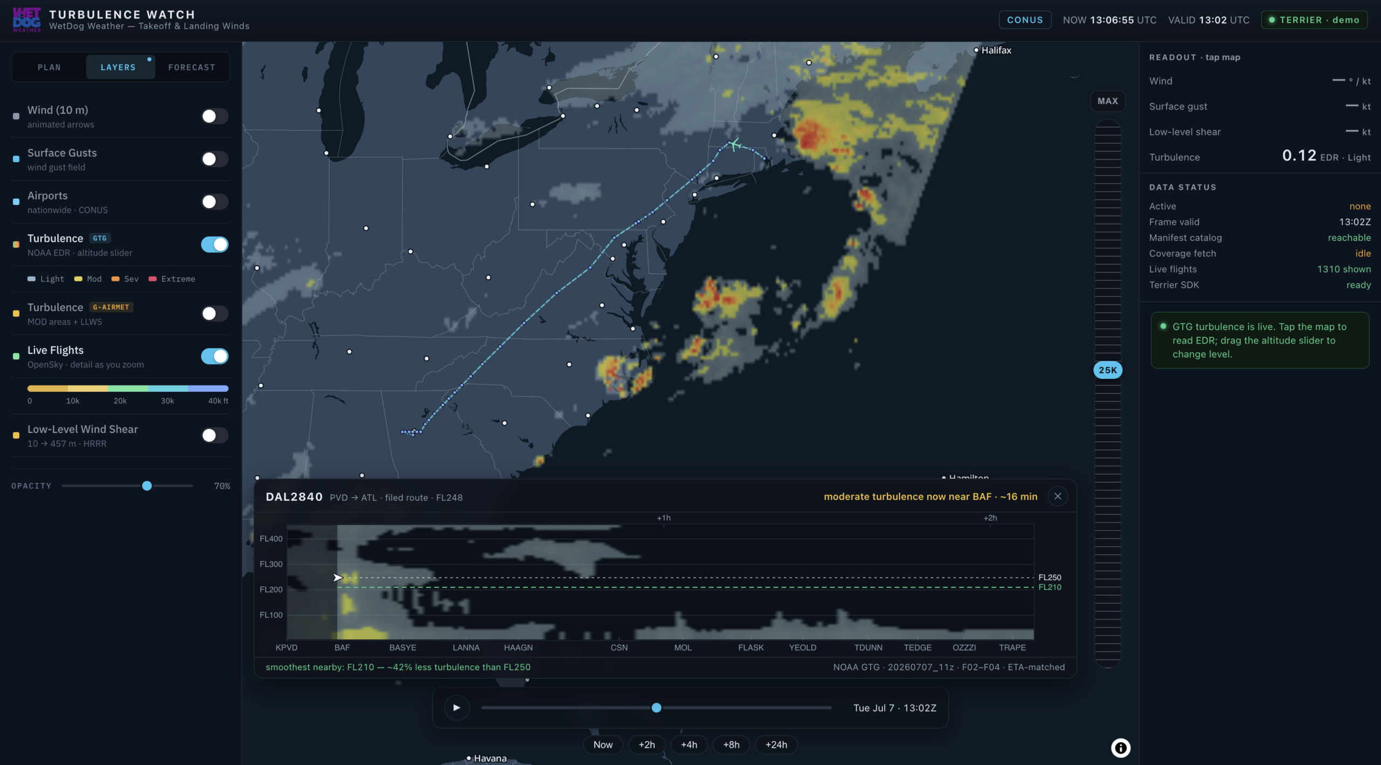Viewport: 1381px width, 765px height.
Task: Enable the Wind (10 m) layer toggle
Action: click(x=214, y=116)
